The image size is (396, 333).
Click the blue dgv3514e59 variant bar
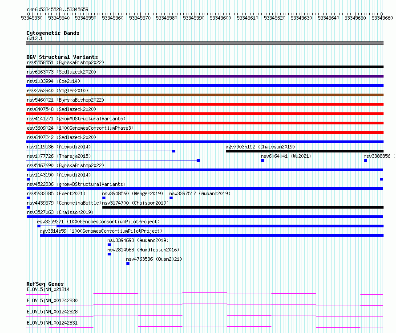point(212,235)
